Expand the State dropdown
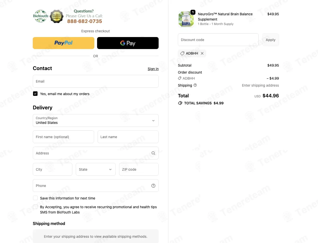 (96, 169)
